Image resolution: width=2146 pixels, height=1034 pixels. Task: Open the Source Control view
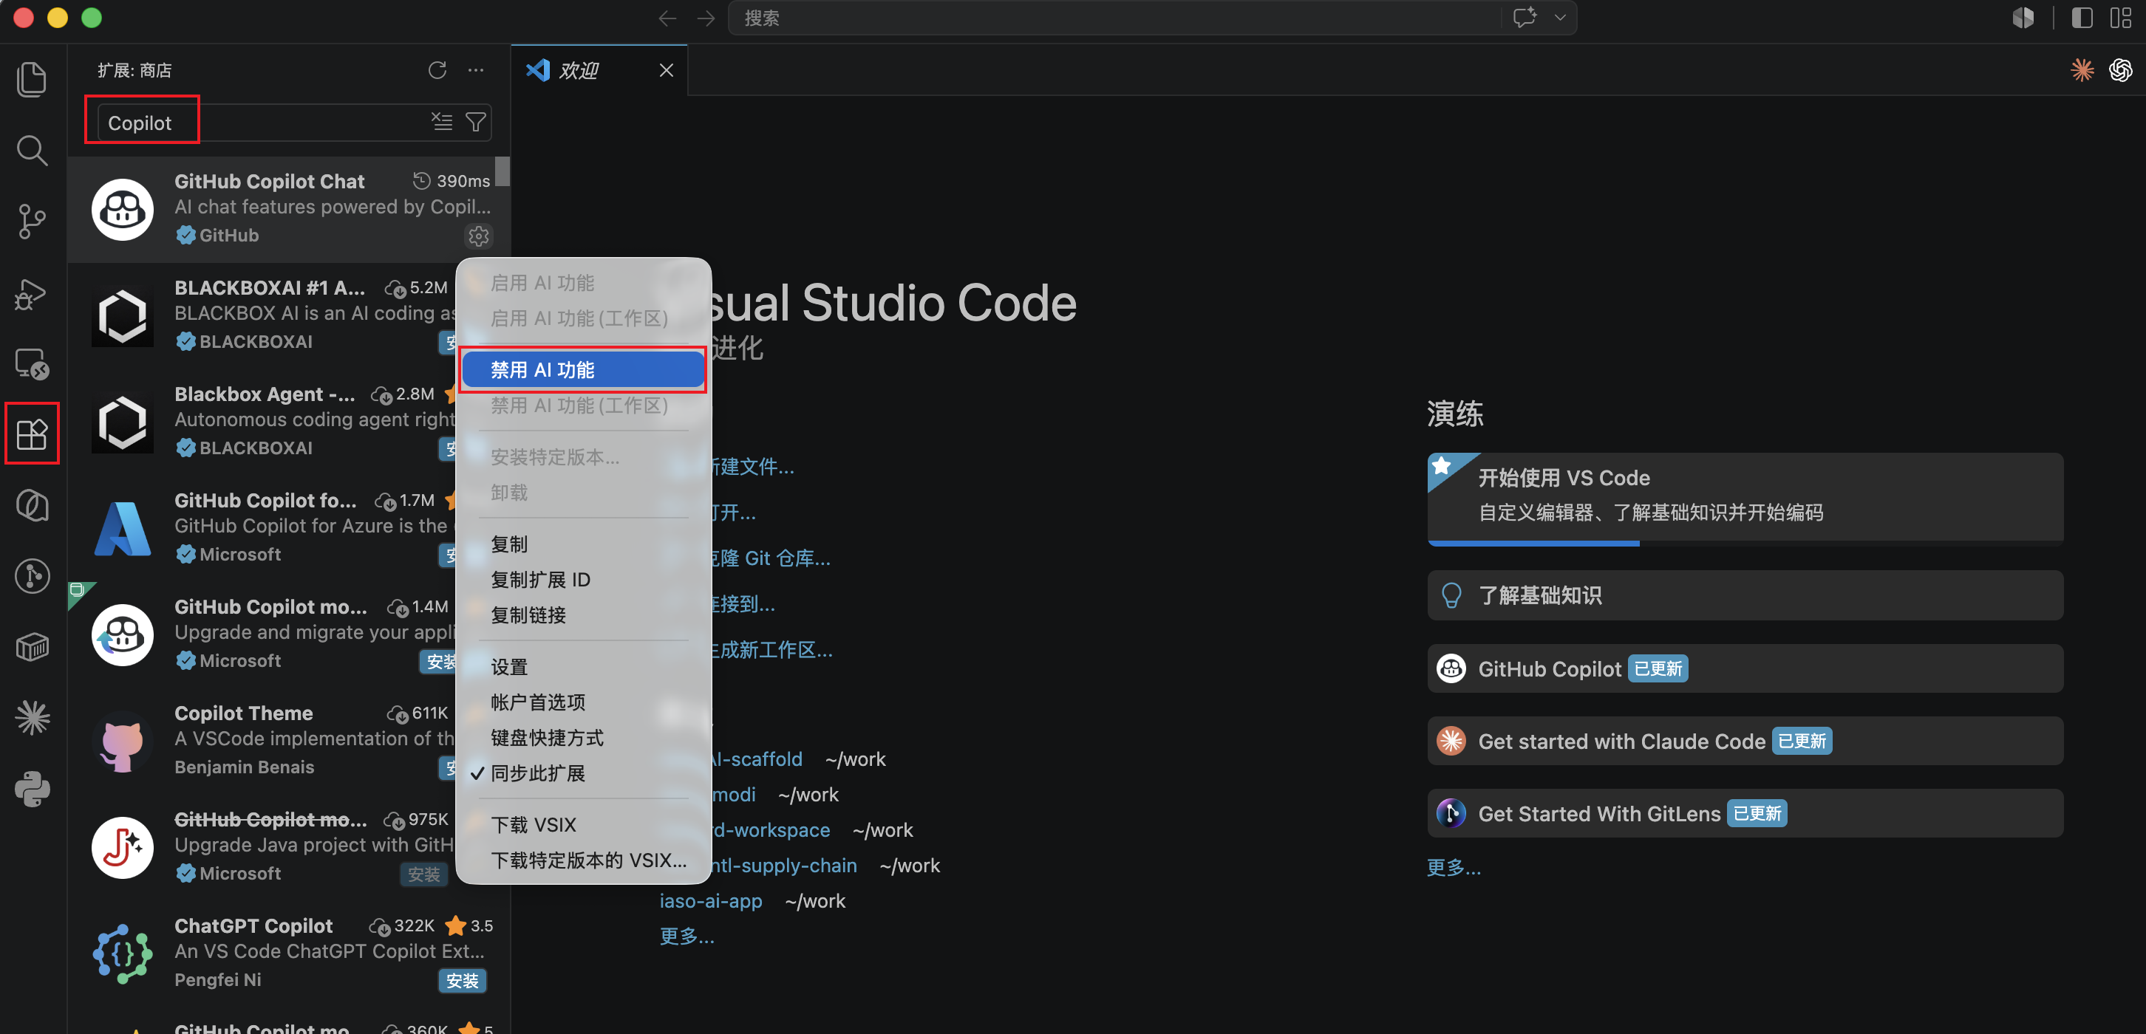pos(33,222)
